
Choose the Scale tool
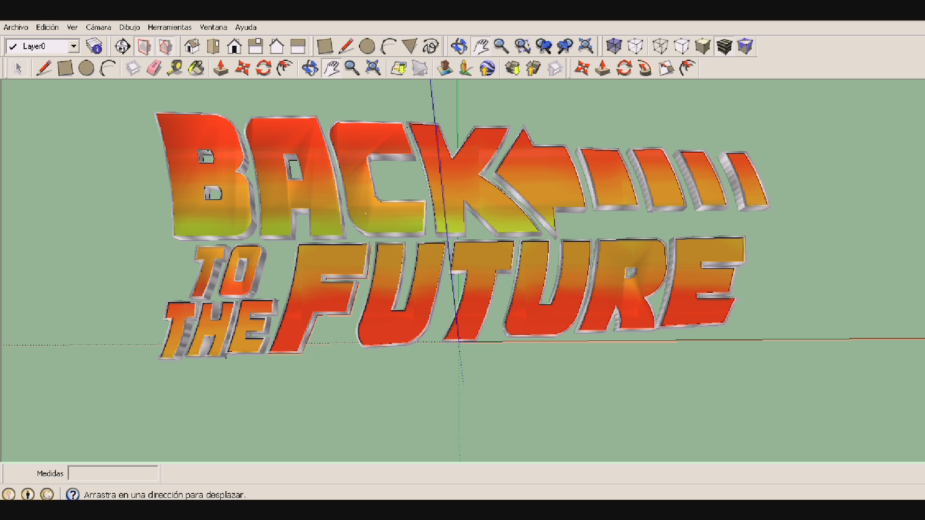click(x=667, y=68)
